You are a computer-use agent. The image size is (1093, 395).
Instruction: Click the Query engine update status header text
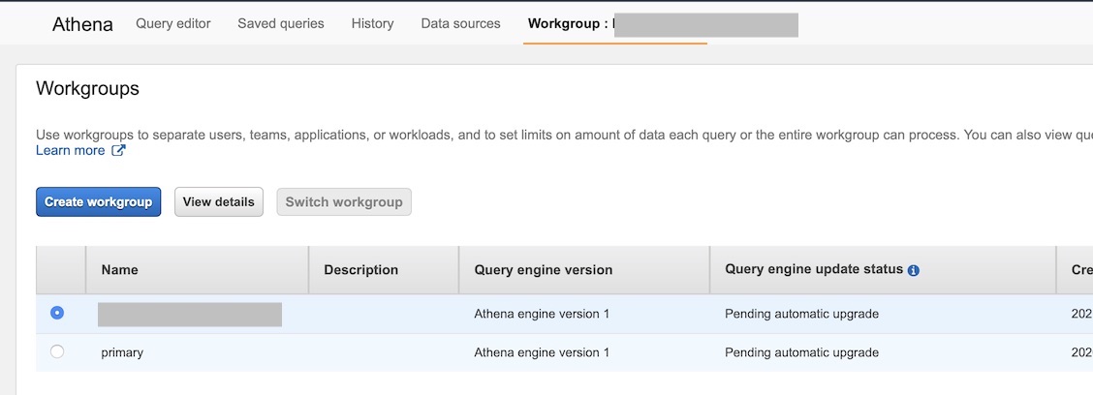tap(813, 269)
